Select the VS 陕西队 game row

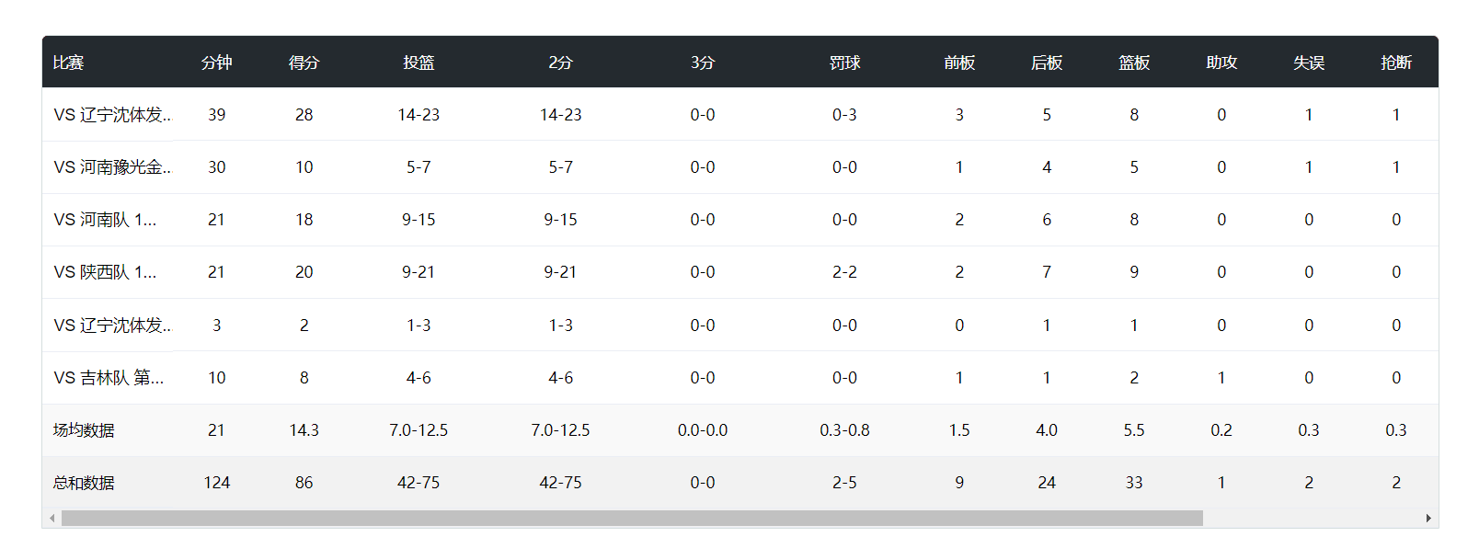point(740,272)
